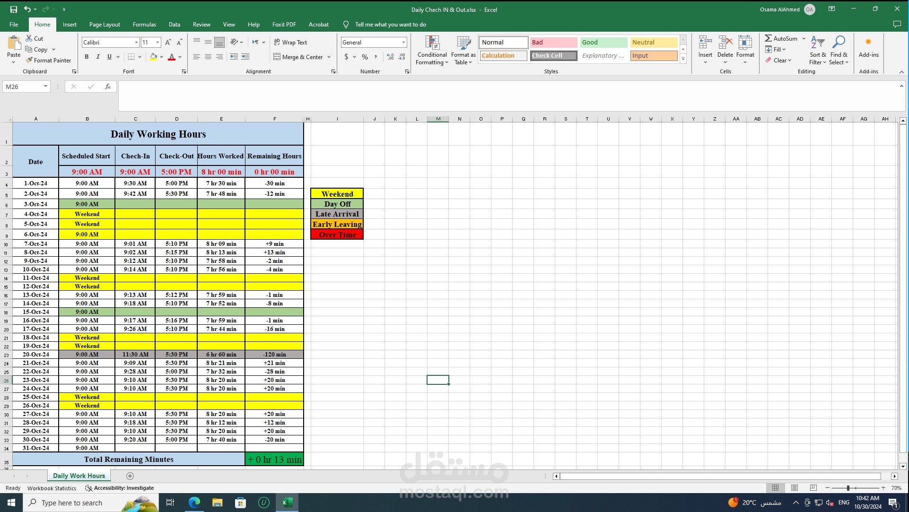Open the font size dropdown
This screenshot has width=909, height=512.
(157, 42)
